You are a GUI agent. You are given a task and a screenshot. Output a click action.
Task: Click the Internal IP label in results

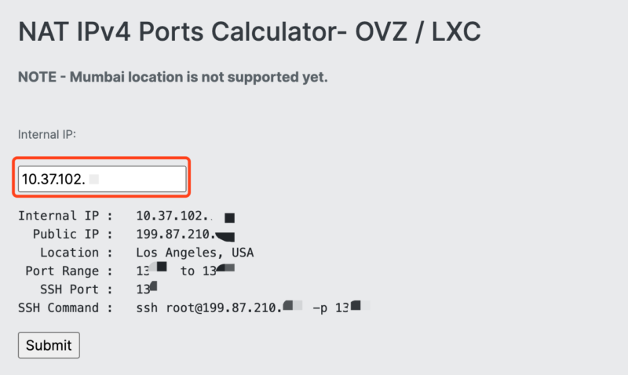pos(59,216)
